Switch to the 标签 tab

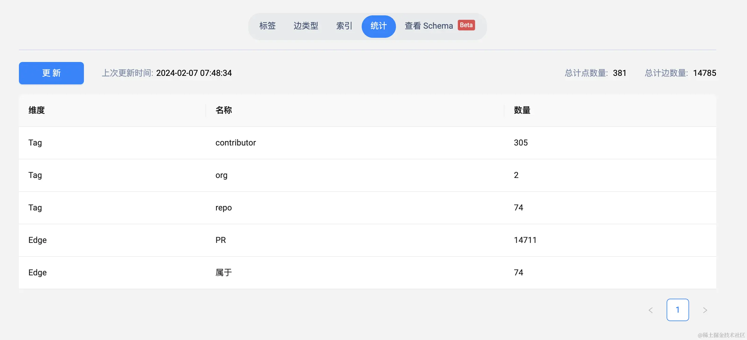coord(267,26)
